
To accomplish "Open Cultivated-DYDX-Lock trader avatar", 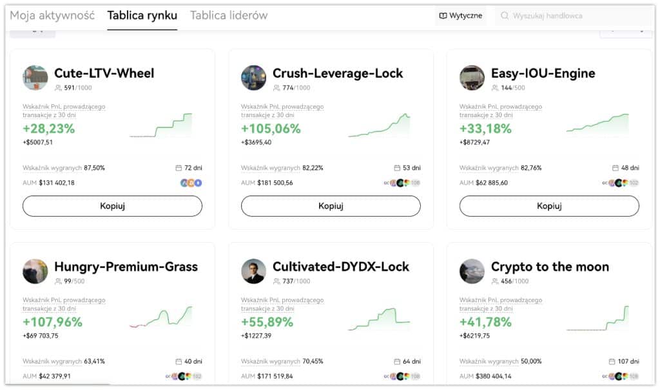I will click(254, 271).
